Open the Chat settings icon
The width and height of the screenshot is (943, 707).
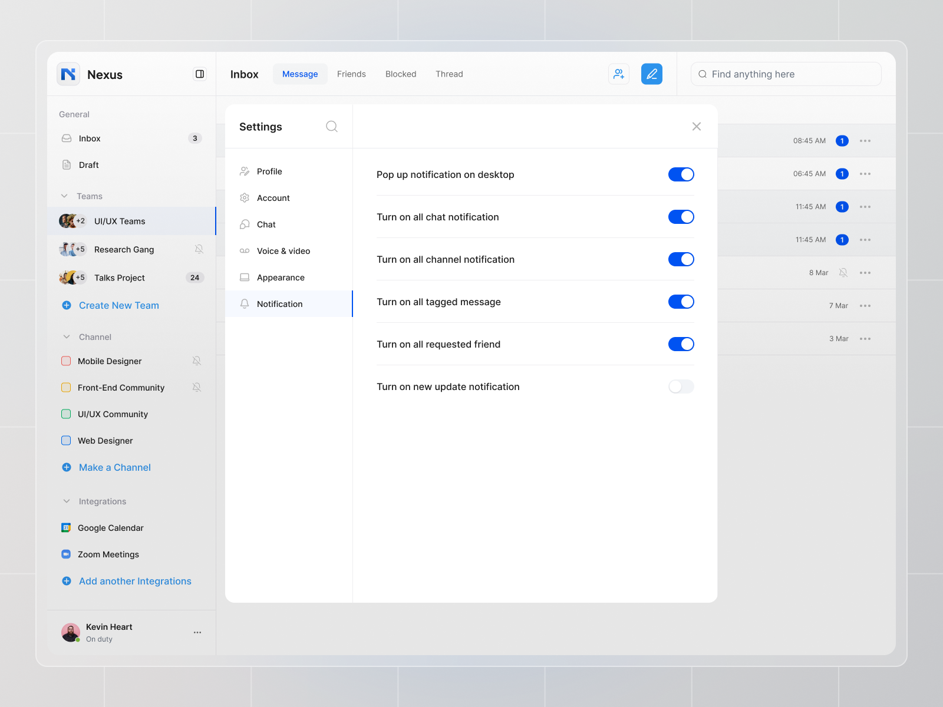pos(245,224)
